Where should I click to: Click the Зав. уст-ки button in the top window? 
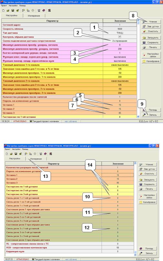(151, 27)
